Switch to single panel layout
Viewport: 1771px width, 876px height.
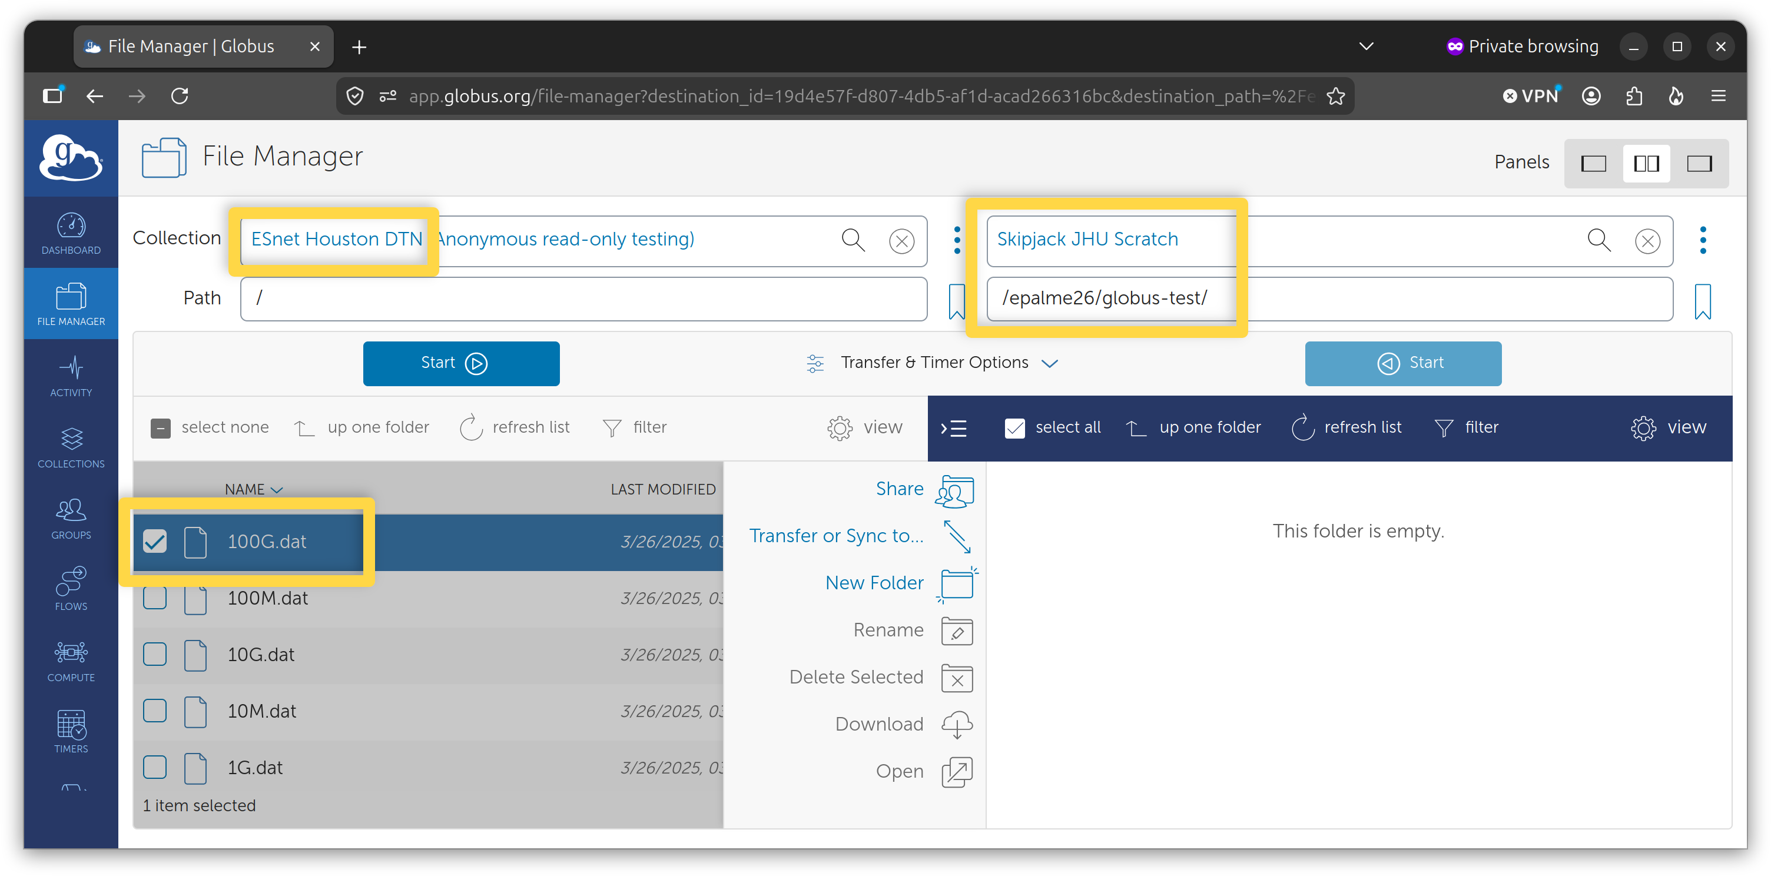click(1593, 164)
